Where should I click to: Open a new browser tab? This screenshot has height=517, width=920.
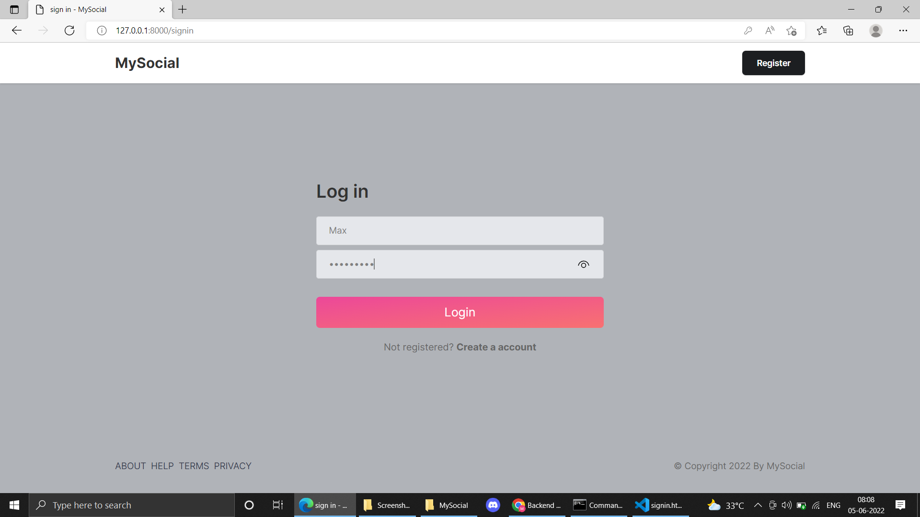[x=183, y=10]
